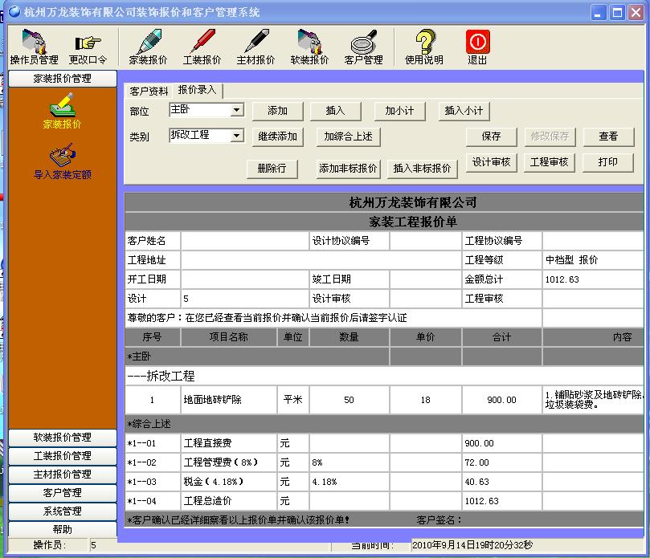Click the 设计审核 button
650x558 pixels.
491,162
